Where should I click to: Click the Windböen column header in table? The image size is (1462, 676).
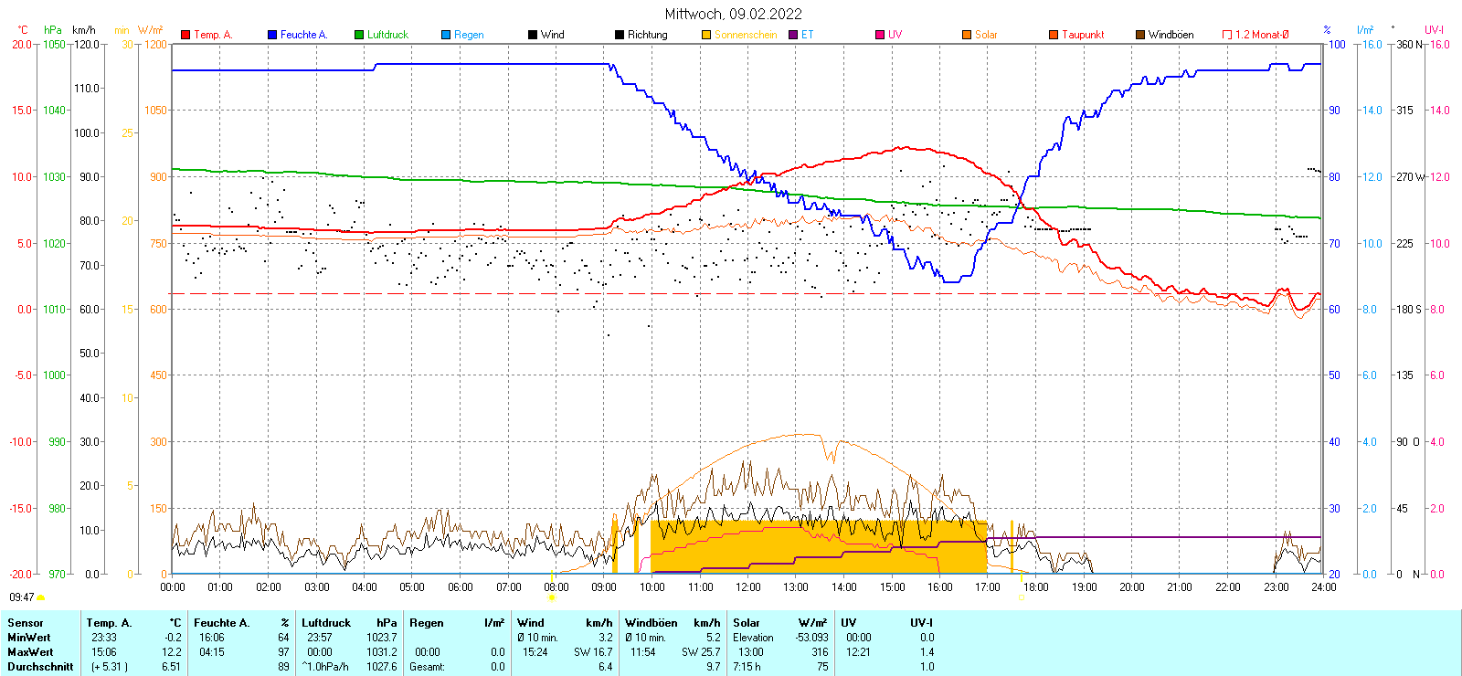point(651,623)
